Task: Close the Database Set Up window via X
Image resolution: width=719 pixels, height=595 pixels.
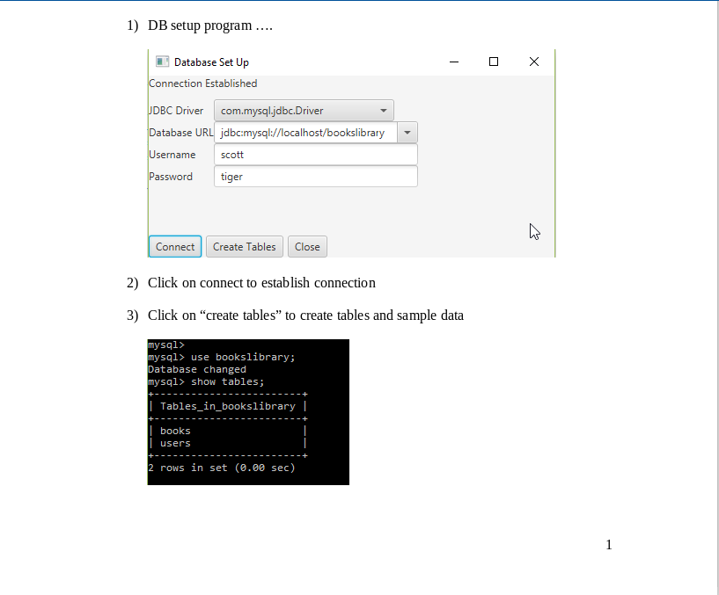Action: (x=533, y=62)
